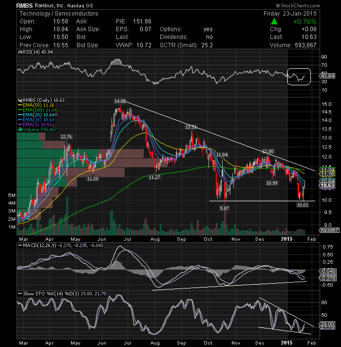Select the "13.31" September high label
341x347 pixels.
pos(190,127)
